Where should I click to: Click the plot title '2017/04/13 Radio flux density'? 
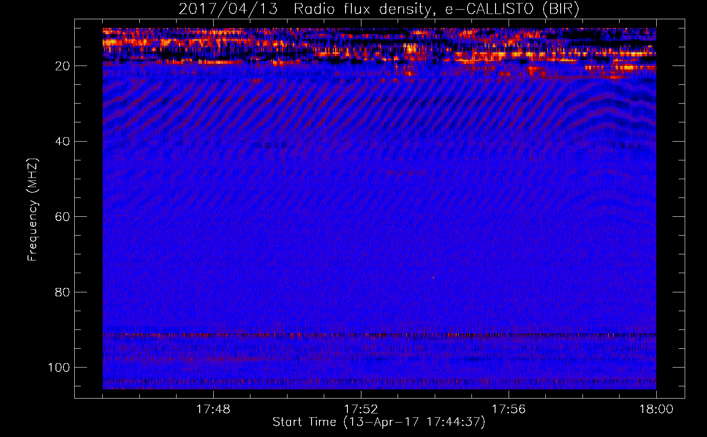tap(379, 9)
